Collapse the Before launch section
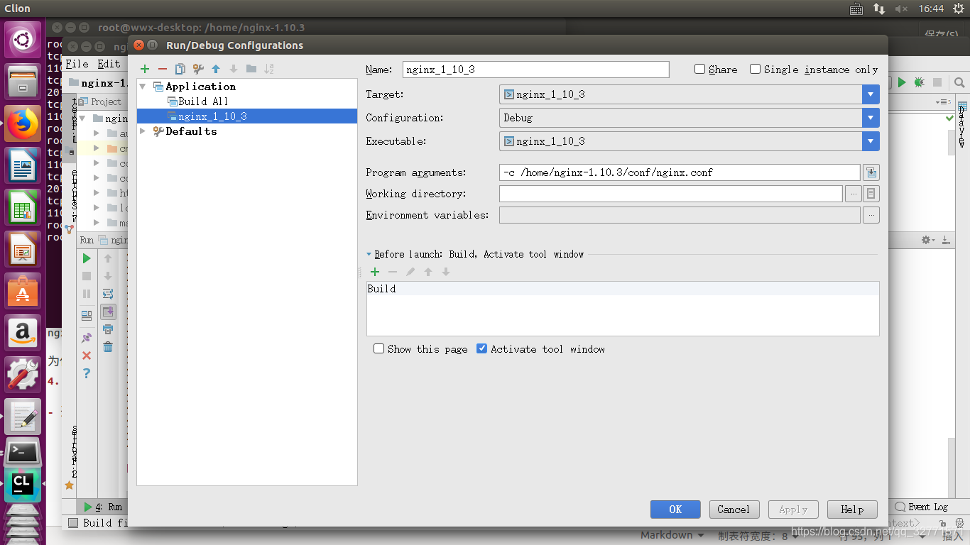Screen dimensions: 970x545 pos(369,254)
